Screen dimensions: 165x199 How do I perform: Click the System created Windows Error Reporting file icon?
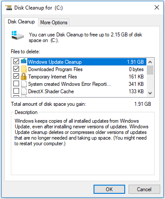coord(24,84)
